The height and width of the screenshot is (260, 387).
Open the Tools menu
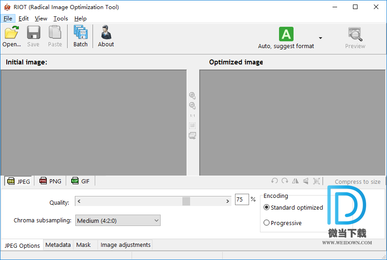(x=61, y=19)
